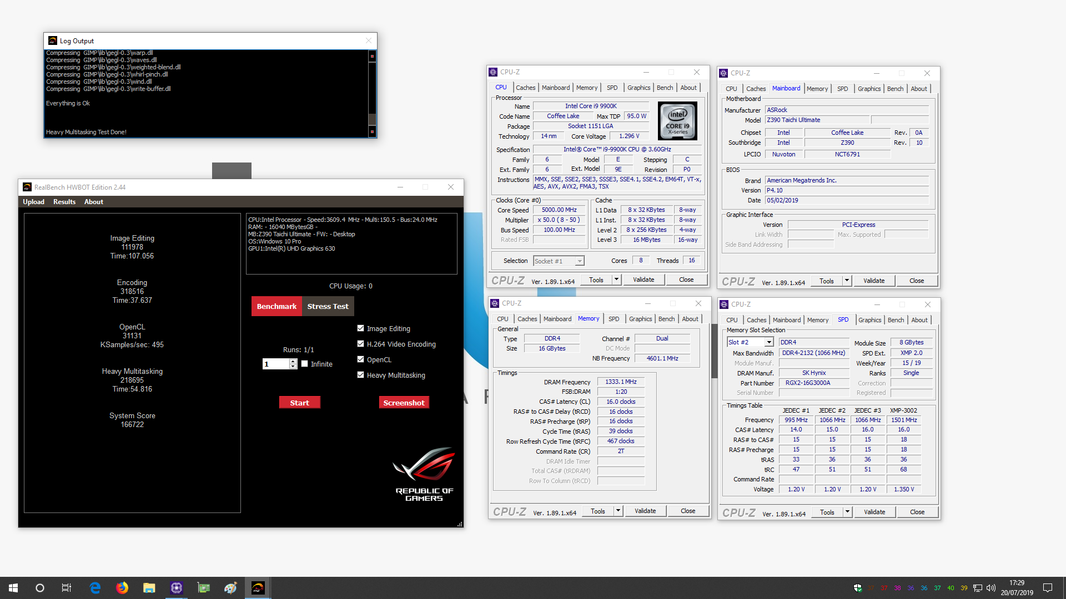Click the System Score 166722 value
The image size is (1066, 599).
click(132, 424)
